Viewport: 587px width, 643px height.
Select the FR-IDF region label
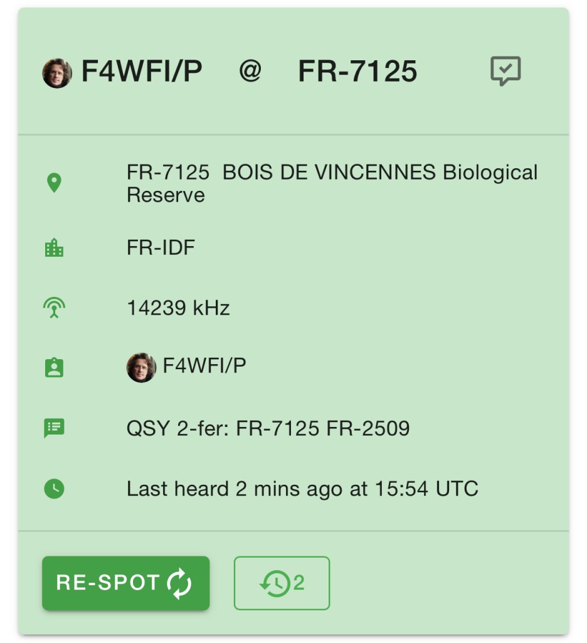click(x=161, y=248)
